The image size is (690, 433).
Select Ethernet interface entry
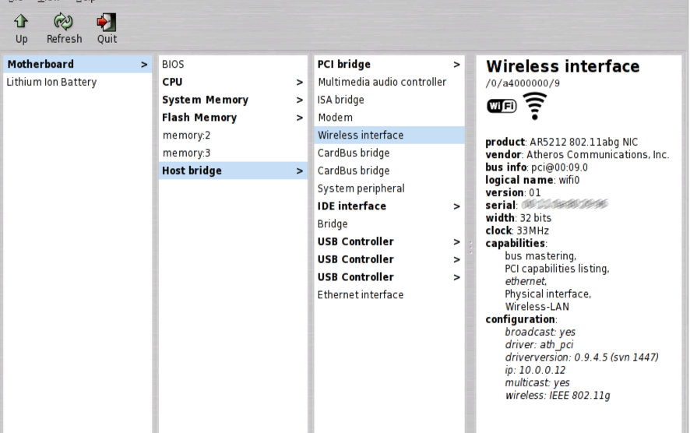pos(389,295)
